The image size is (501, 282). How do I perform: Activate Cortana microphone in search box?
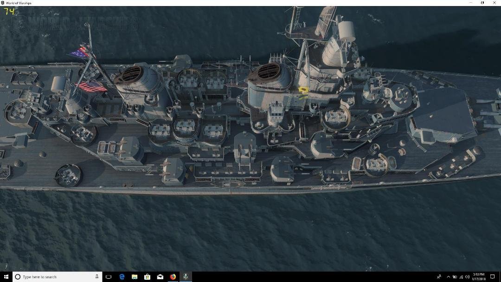97,276
